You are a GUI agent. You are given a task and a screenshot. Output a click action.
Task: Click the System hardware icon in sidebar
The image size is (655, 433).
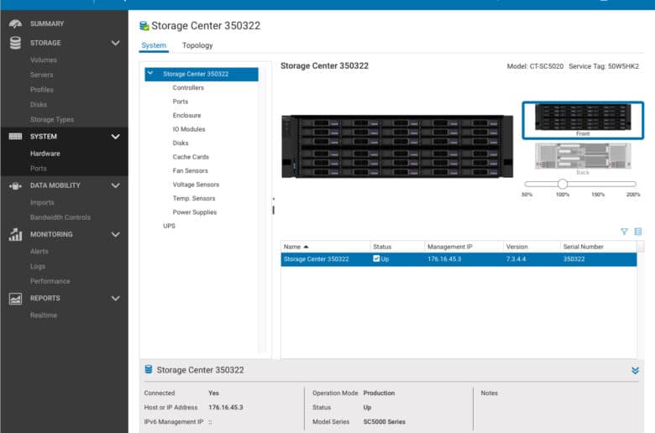click(15, 137)
